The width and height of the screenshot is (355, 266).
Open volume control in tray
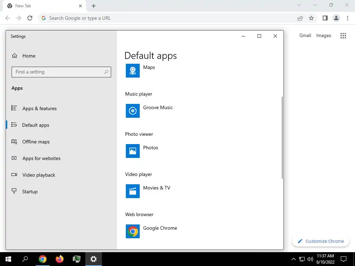tap(310, 259)
